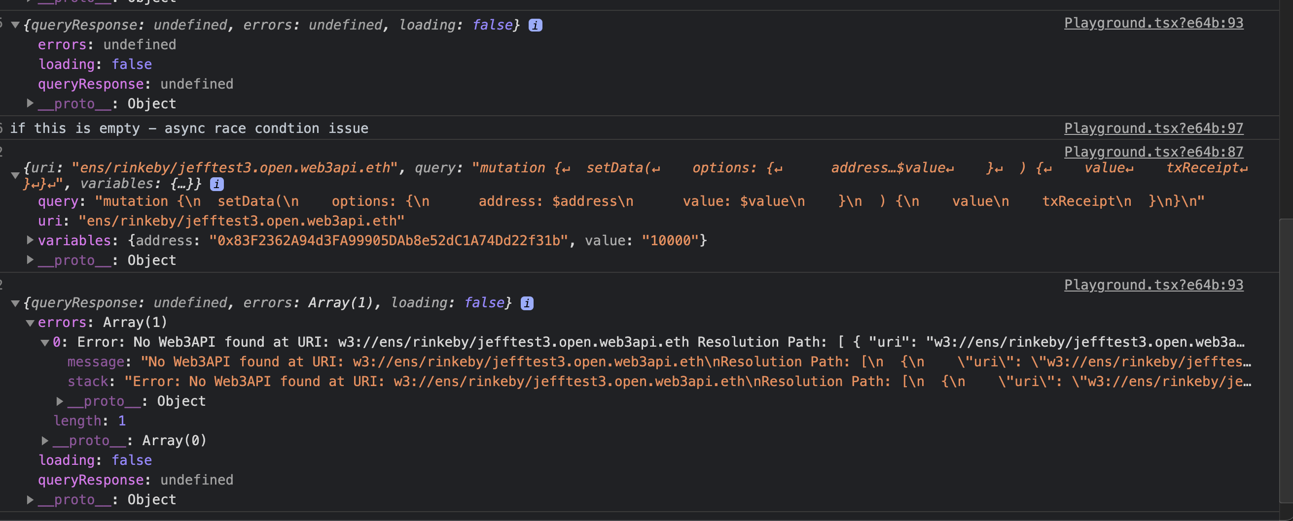Select the length: 1 property
Viewport: 1293px width, 521px height.
pyautogui.click(x=90, y=421)
